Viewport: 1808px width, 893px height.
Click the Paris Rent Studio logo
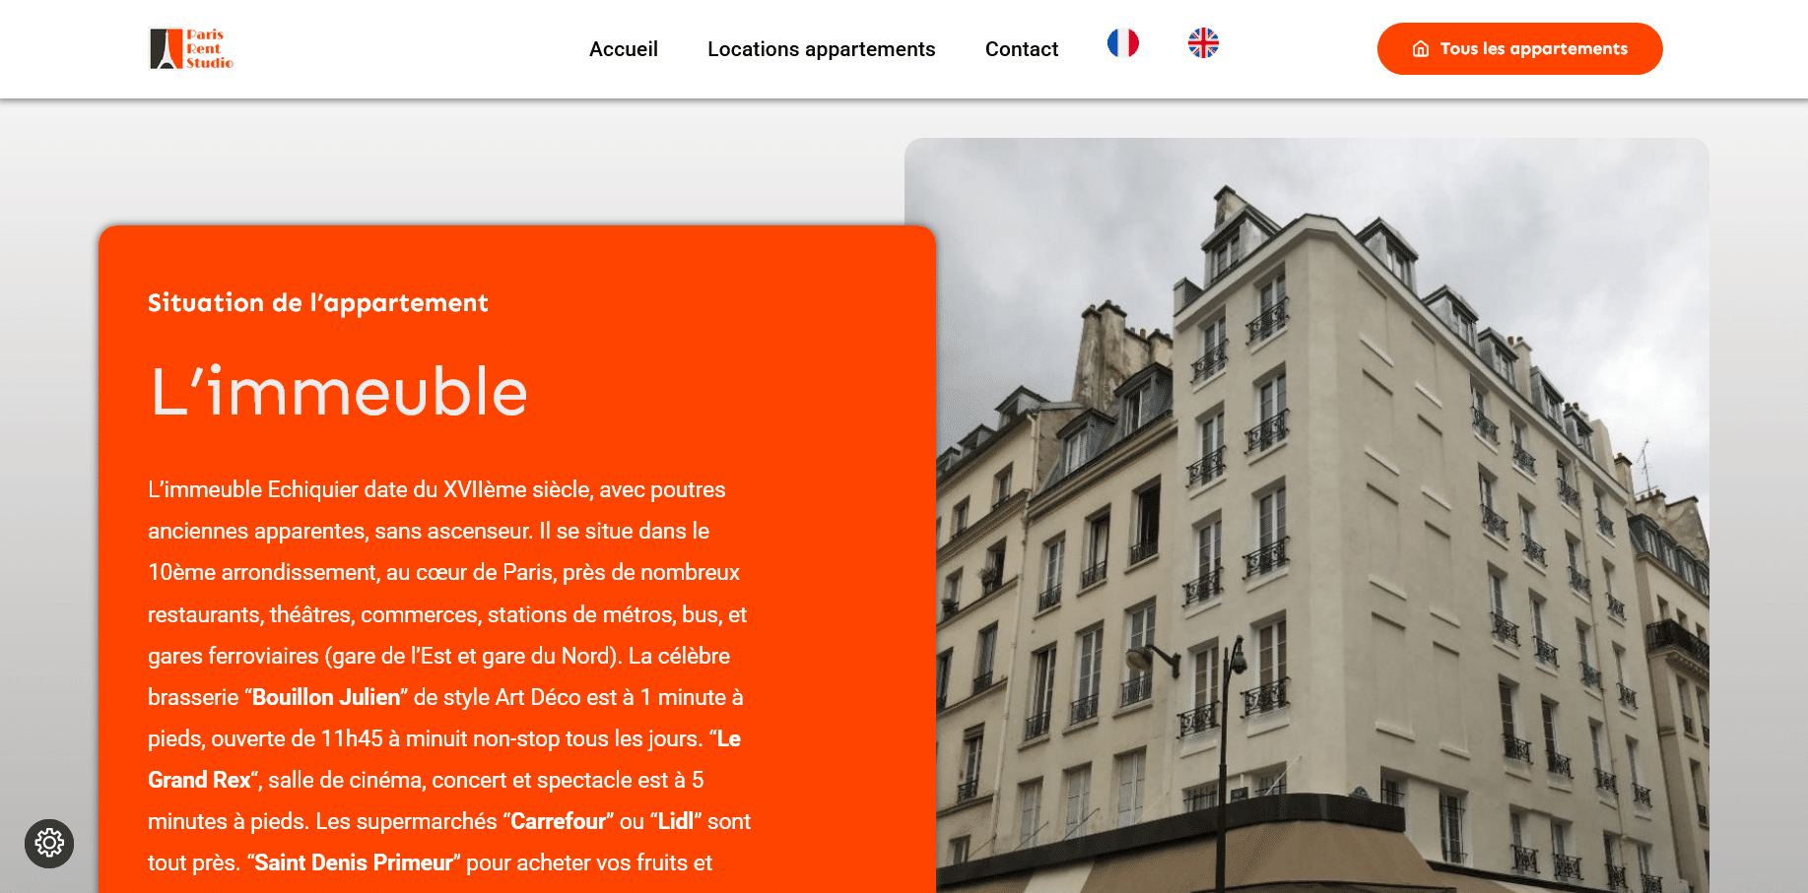pyautogui.click(x=191, y=48)
